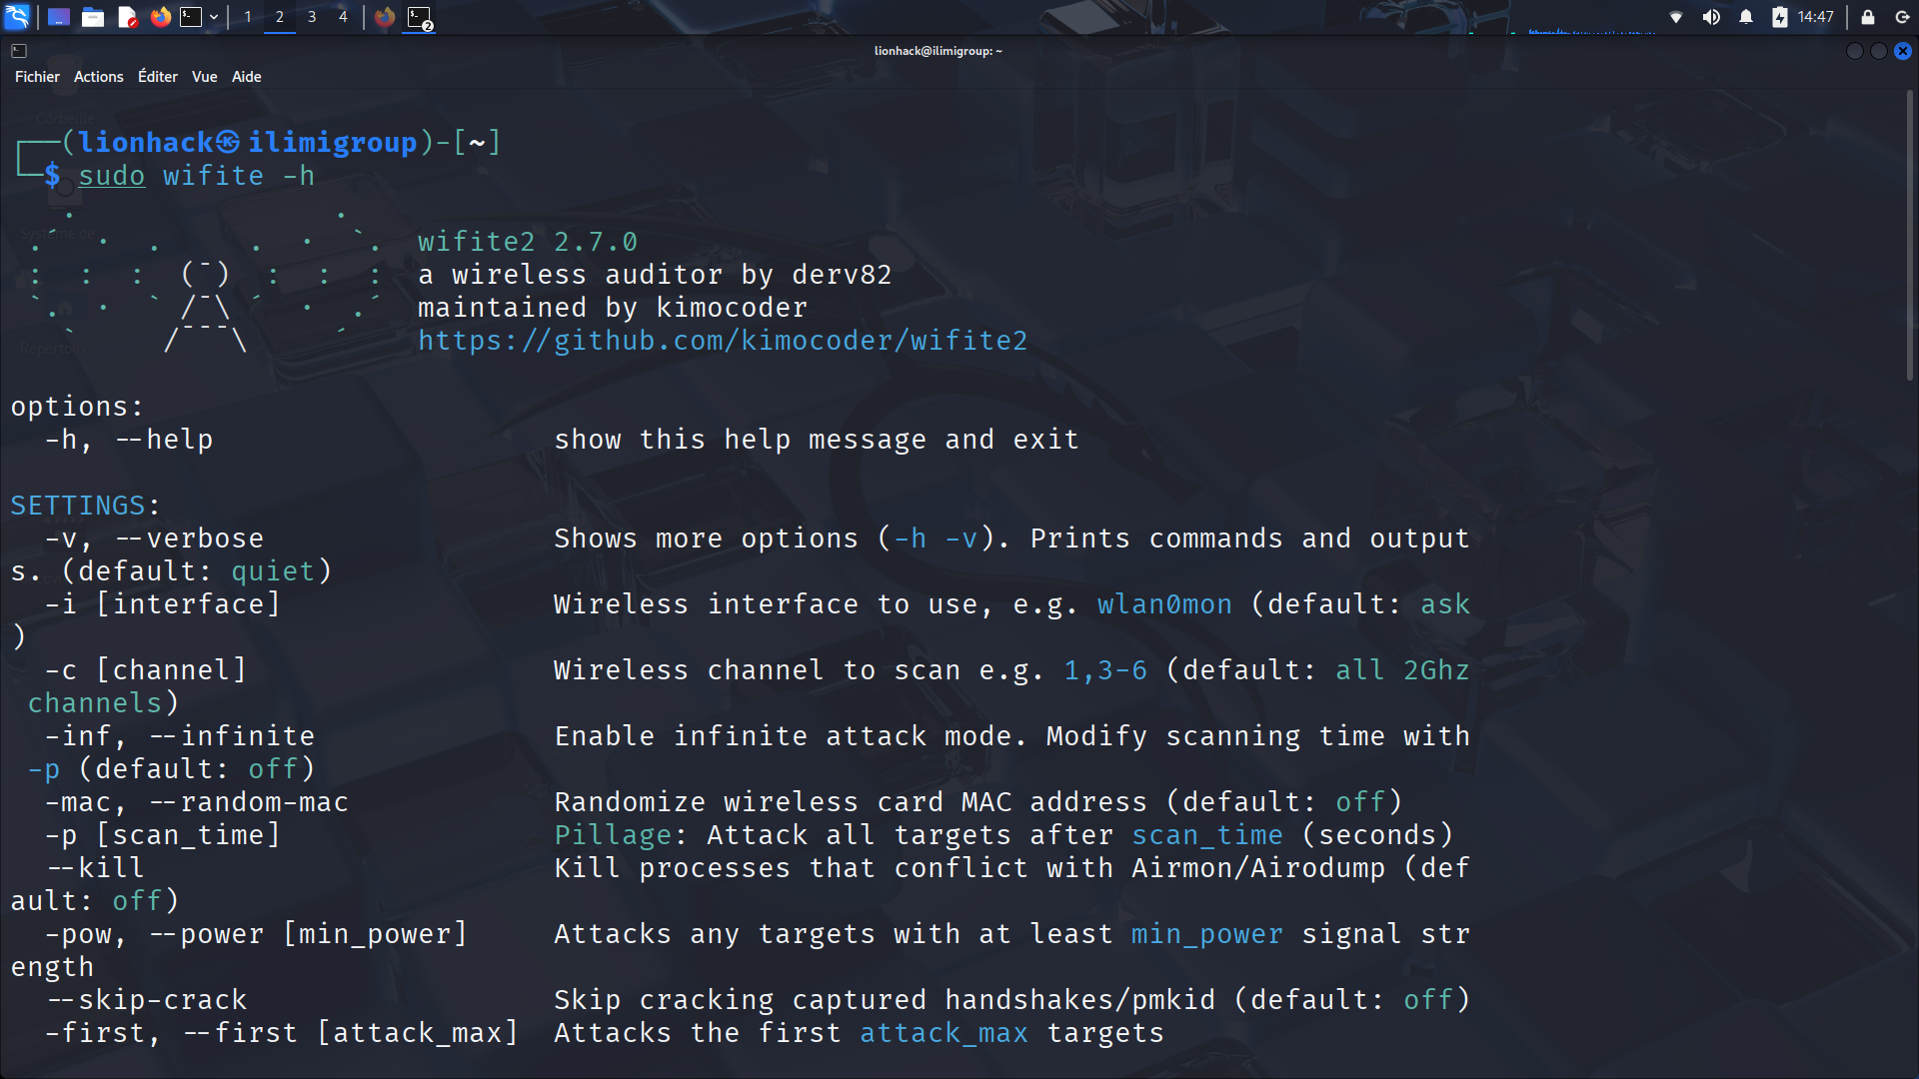Minimize the terminal window
The width and height of the screenshot is (1919, 1079).
(1855, 51)
